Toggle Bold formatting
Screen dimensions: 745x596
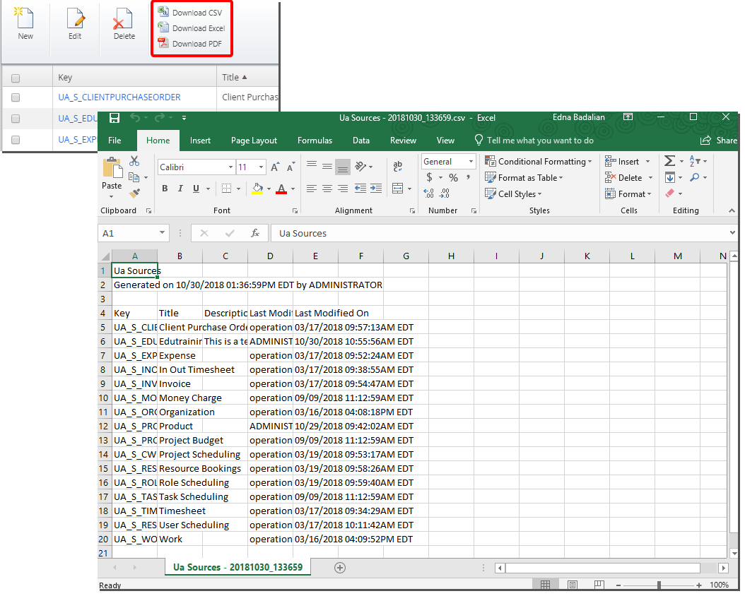tap(165, 189)
